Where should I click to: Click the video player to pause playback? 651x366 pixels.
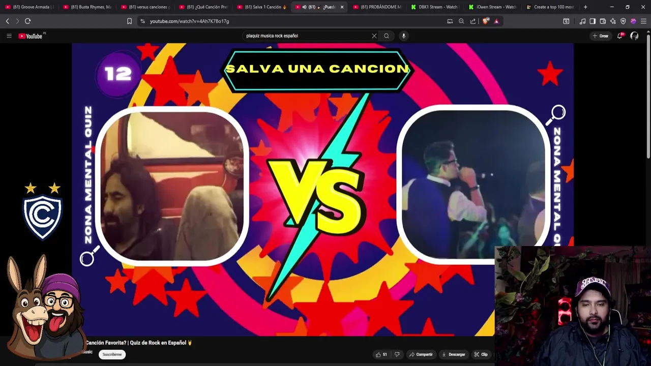[x=322, y=189]
